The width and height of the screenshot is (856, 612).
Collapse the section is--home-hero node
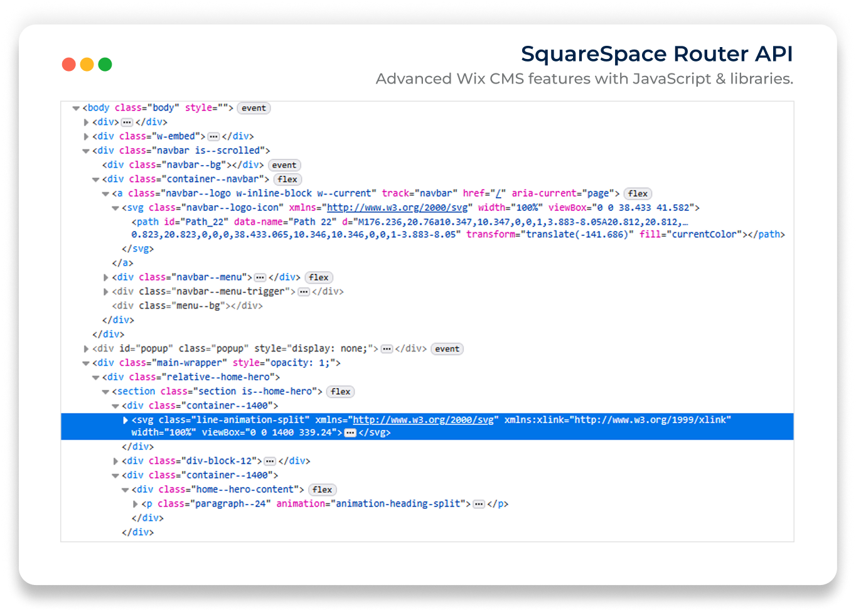pyautogui.click(x=106, y=392)
